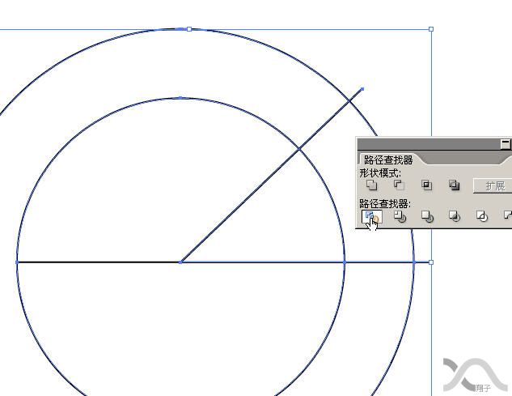This screenshot has width=512, height=396.
Task: Apply the Outline pathfinder icon
Action: pyautogui.click(x=482, y=216)
